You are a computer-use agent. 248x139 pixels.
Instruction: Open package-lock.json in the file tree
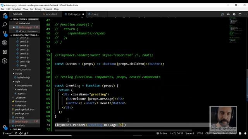25,110
